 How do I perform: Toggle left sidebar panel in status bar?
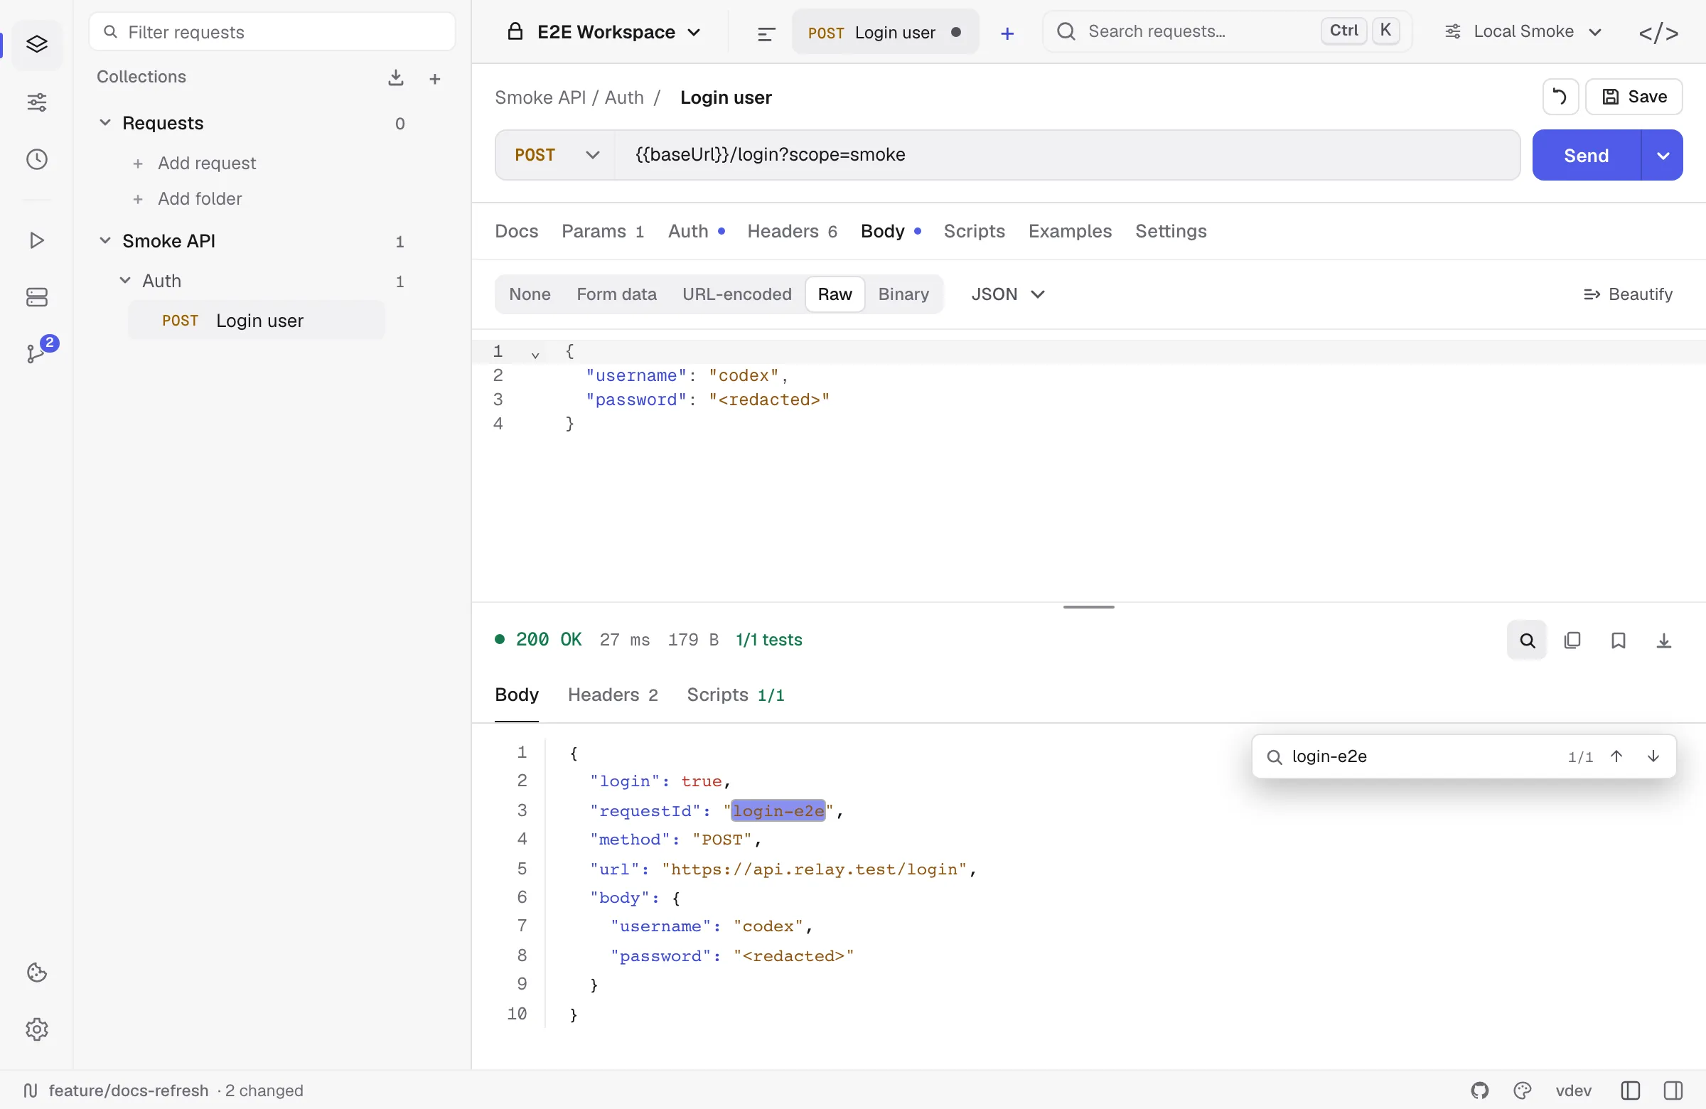coord(1630,1091)
